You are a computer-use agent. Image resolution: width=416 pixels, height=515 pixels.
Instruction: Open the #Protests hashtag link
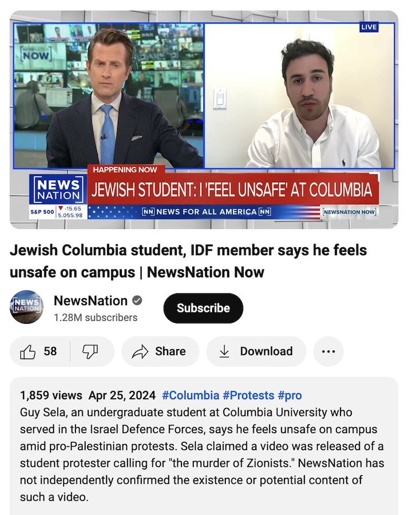tap(248, 395)
